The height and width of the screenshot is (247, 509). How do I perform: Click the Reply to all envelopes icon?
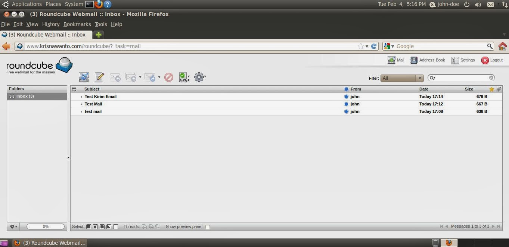click(x=131, y=77)
